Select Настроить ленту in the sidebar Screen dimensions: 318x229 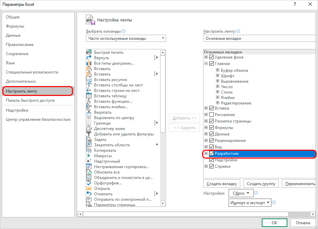(38, 91)
